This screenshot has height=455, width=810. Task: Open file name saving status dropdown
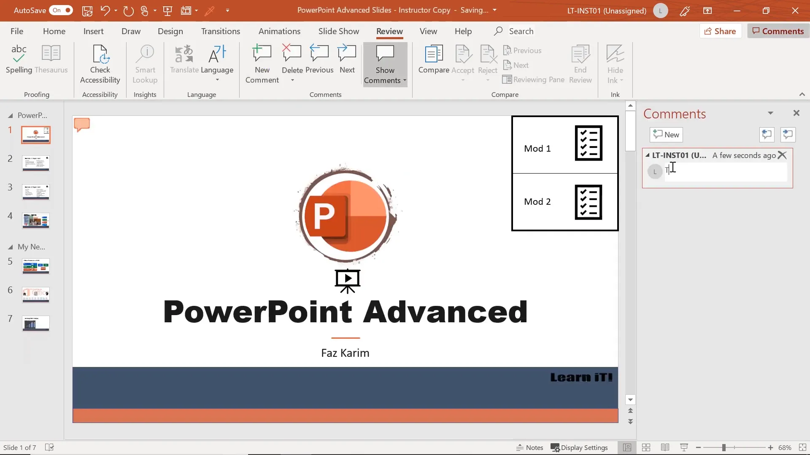494,10
